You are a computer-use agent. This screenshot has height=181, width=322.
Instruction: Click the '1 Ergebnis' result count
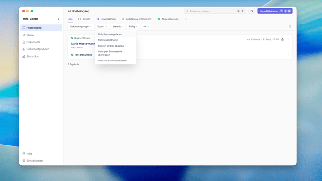coord(74,64)
